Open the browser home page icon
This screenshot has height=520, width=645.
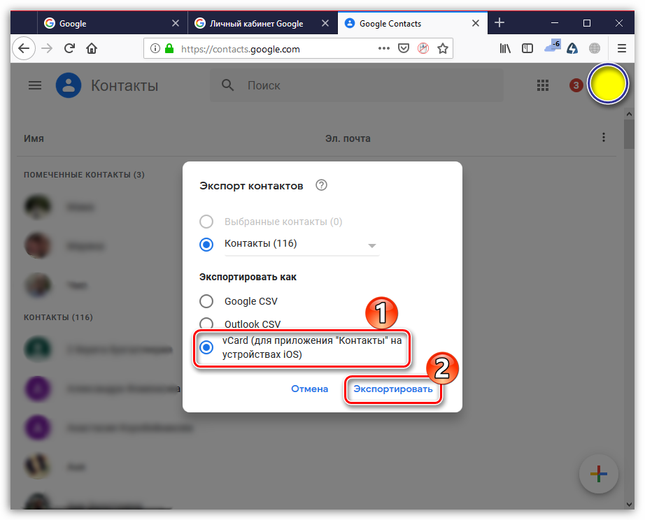pyautogui.click(x=92, y=48)
